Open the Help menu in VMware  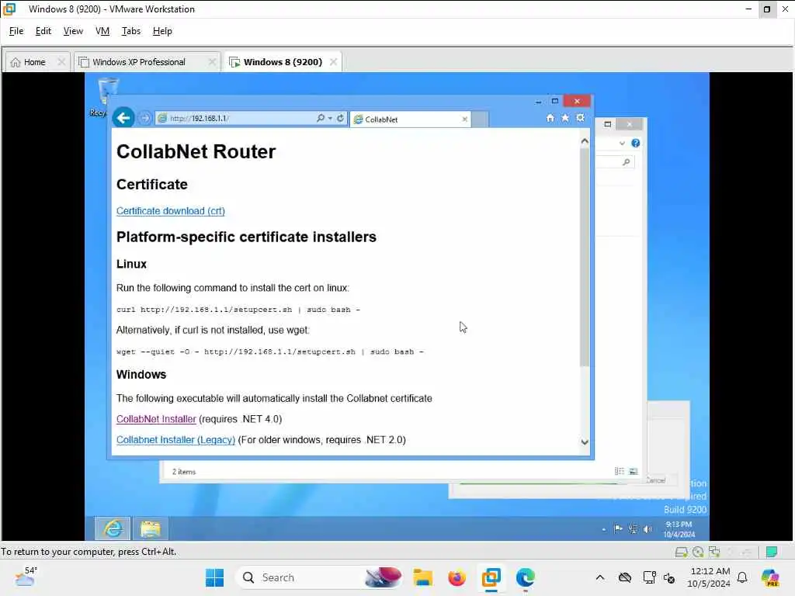coord(162,31)
